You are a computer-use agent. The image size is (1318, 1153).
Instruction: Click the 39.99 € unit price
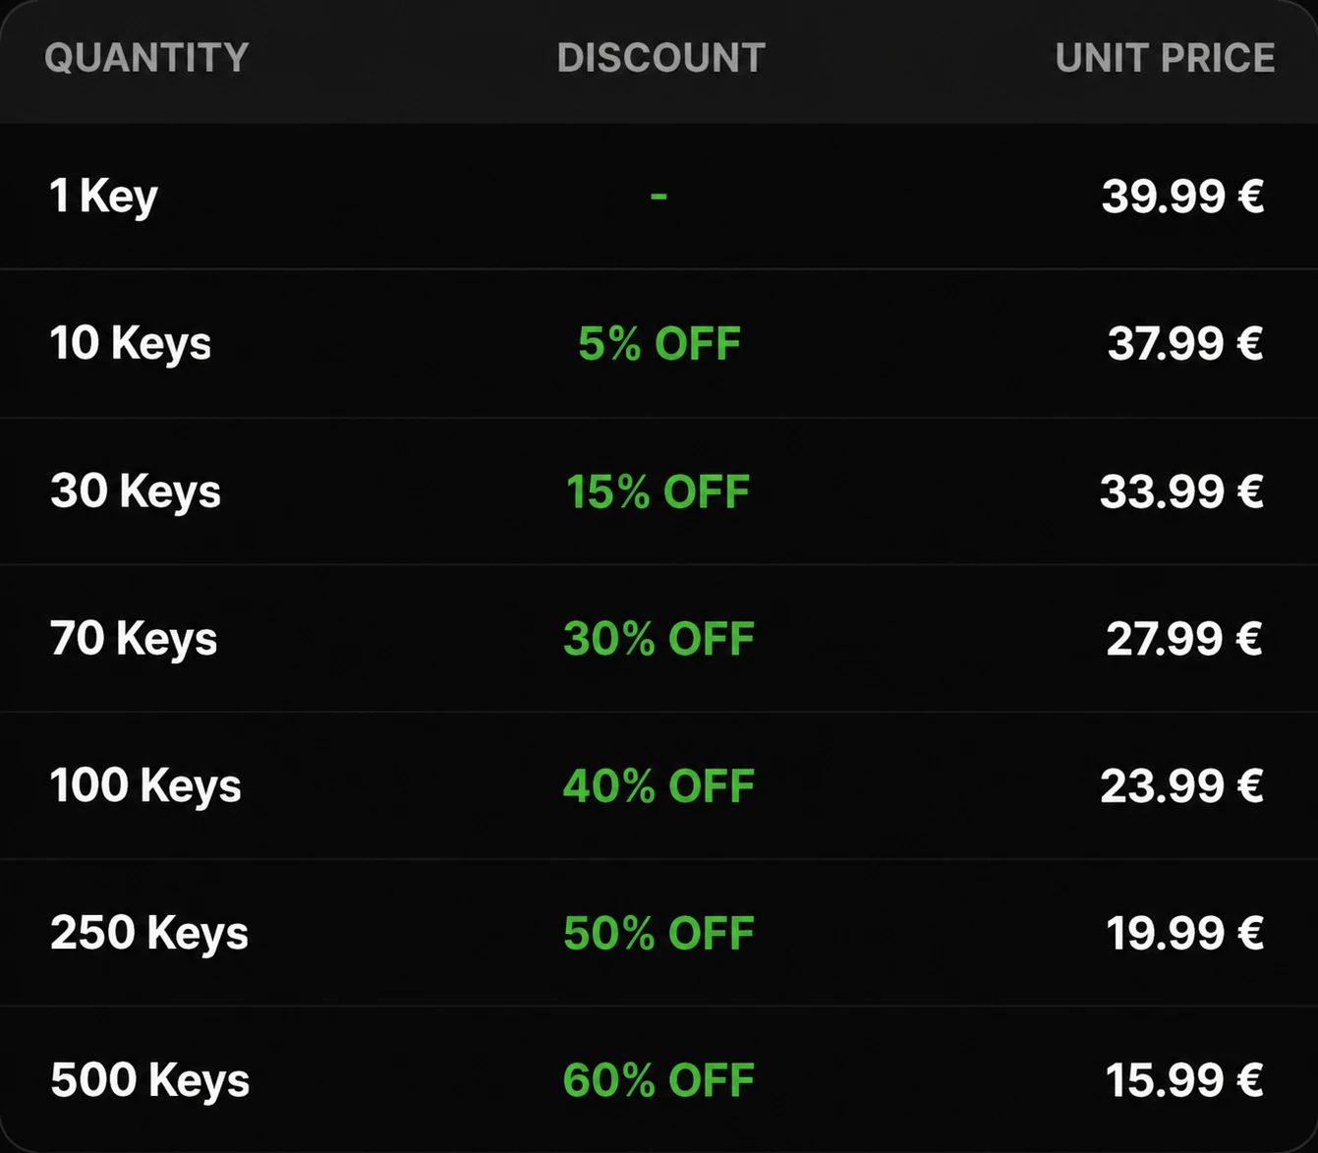[1182, 197]
